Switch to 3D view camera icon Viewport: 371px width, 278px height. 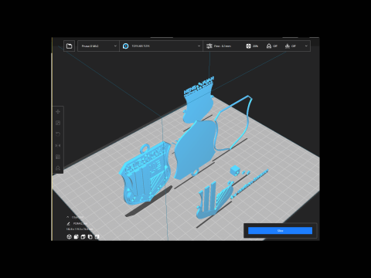[x=69, y=237]
